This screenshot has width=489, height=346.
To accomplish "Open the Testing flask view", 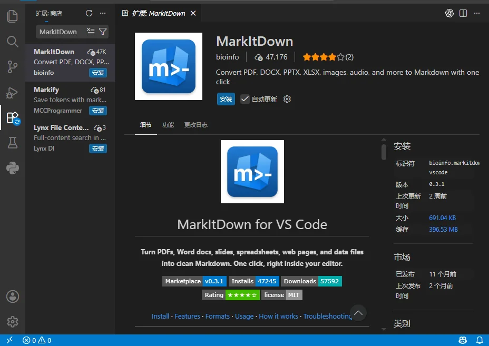I will 13,143.
